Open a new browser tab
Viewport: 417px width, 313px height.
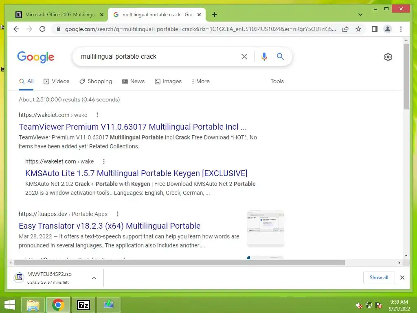pos(215,15)
